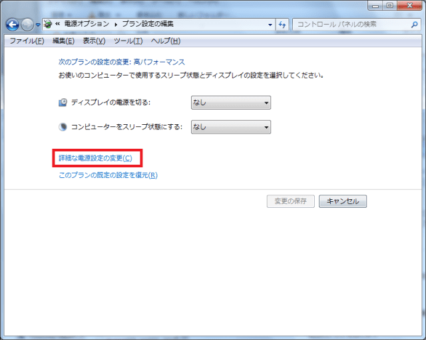The width and height of the screenshot is (426, 340).
Task: Click このプランの既定の設定を復元(R) link
Action: pos(108,175)
